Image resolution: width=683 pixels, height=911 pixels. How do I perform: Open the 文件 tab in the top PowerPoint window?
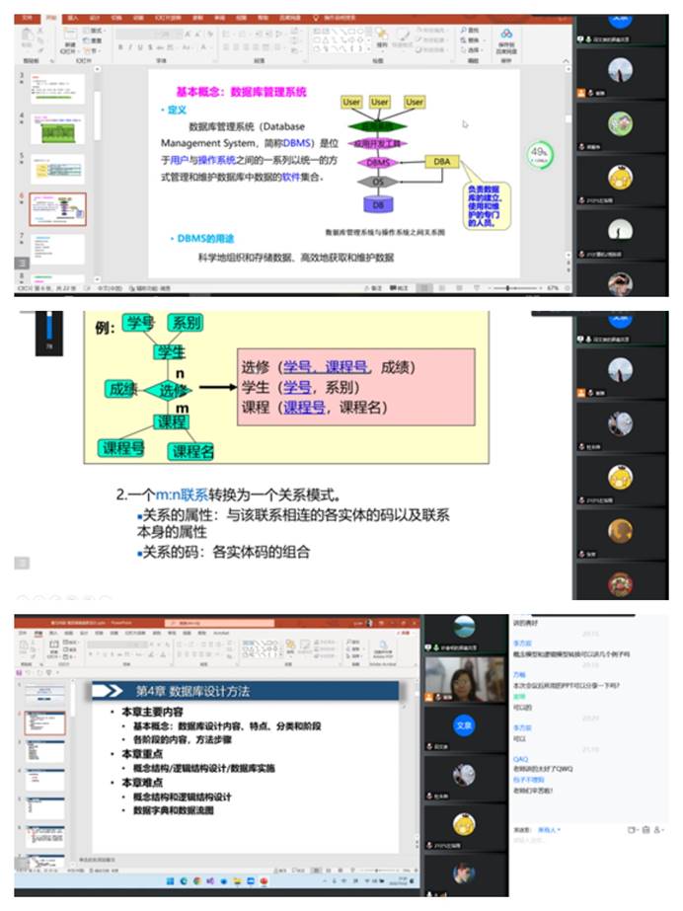point(27,18)
